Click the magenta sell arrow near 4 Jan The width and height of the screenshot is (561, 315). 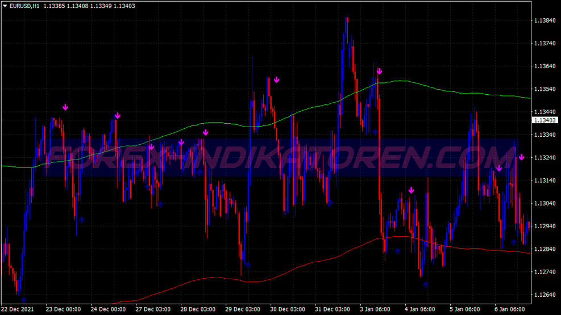[411, 190]
